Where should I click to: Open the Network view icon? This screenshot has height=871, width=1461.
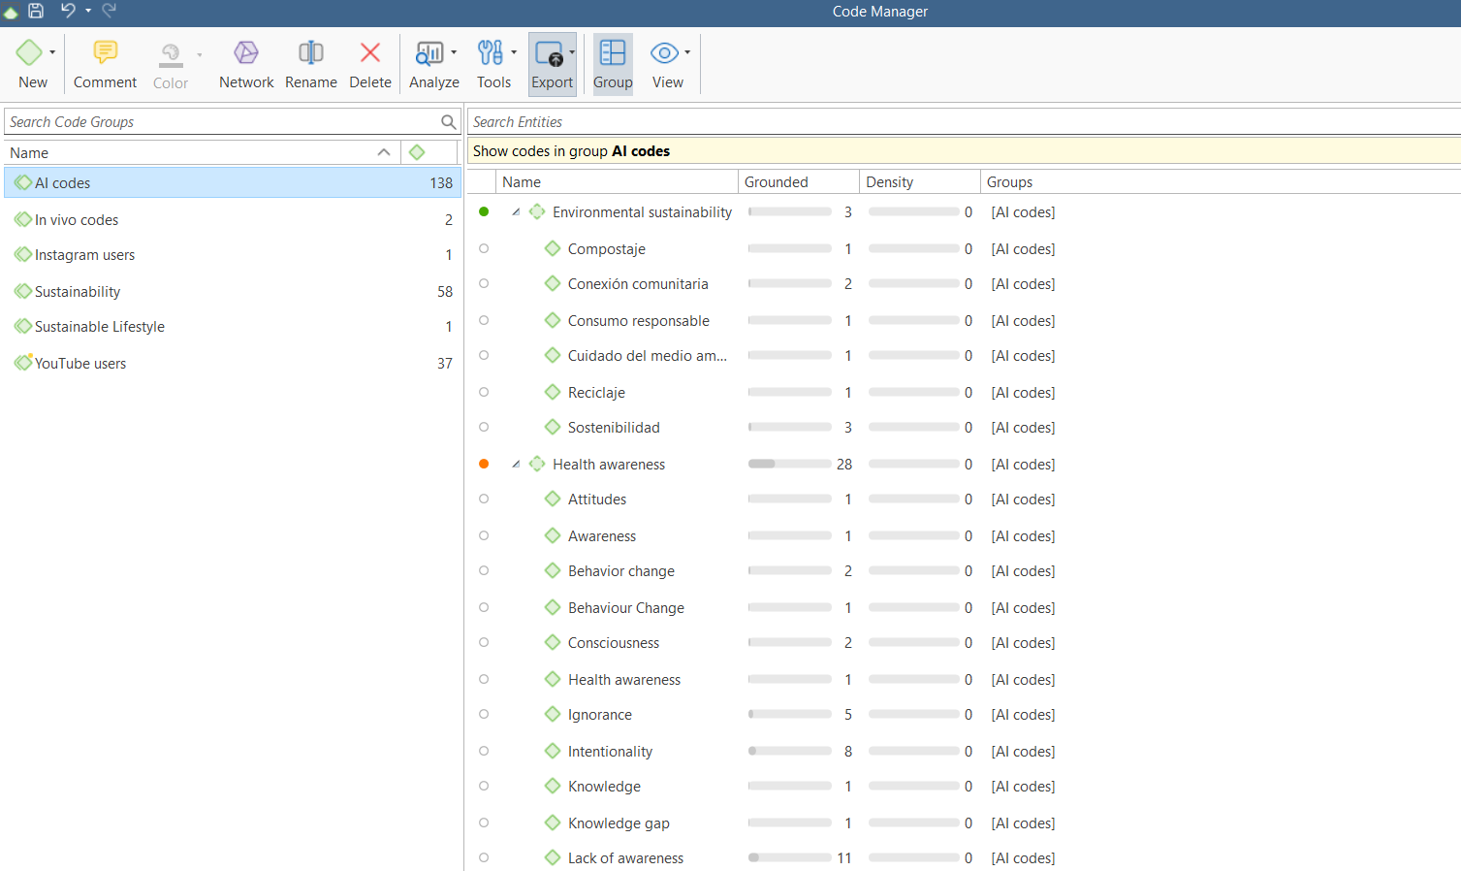click(x=246, y=53)
